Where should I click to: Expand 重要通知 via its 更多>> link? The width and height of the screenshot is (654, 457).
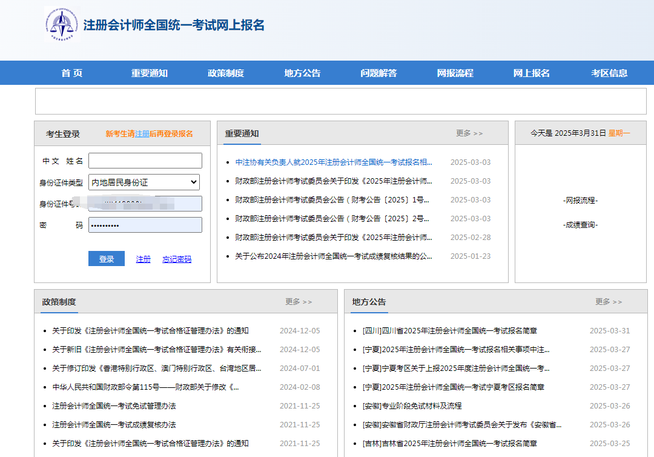point(469,133)
